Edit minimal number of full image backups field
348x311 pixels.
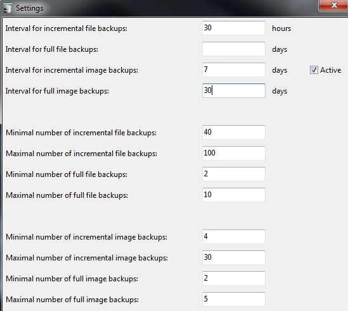pyautogui.click(x=234, y=278)
